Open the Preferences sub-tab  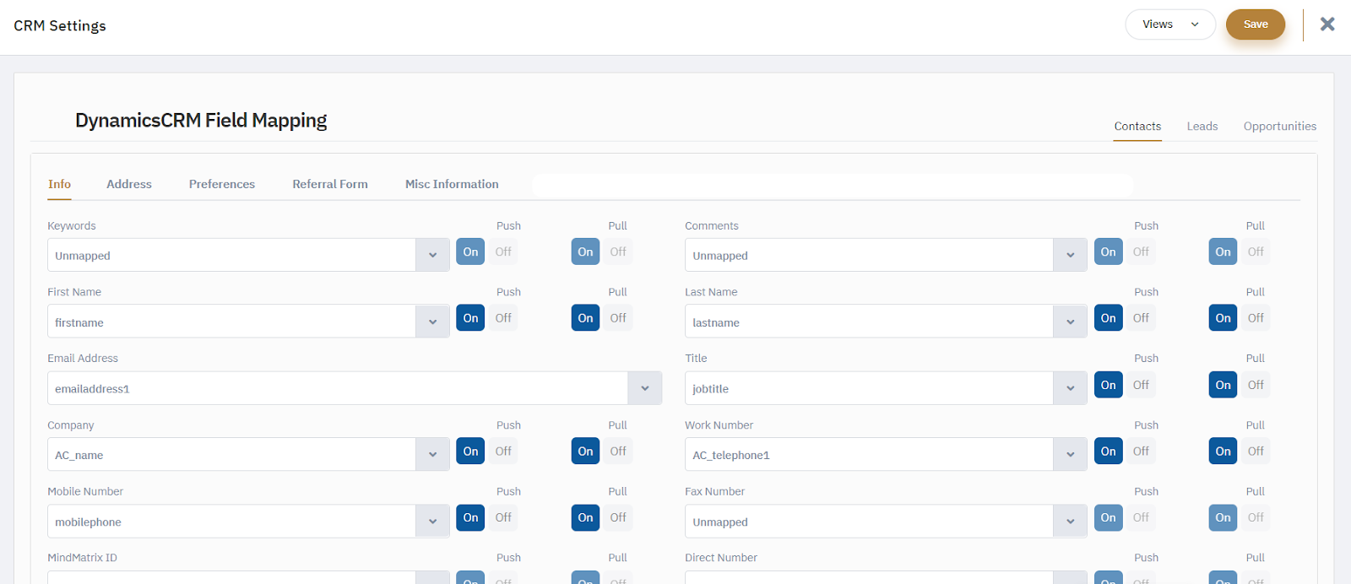click(222, 184)
